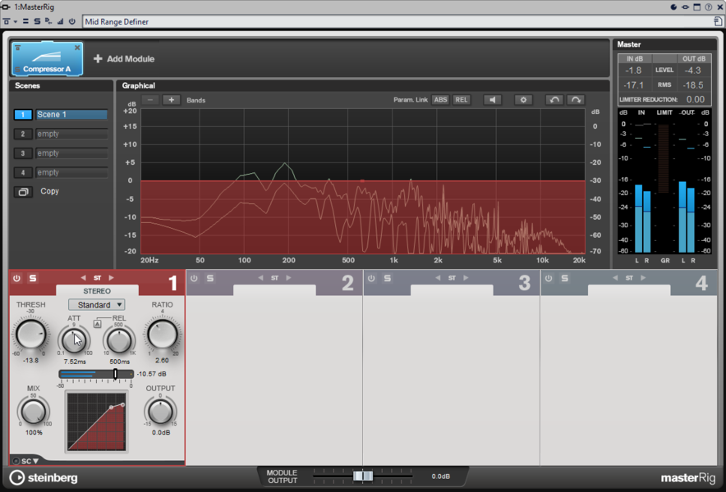
Task: Click right arrow of band 1 ST selector
Action: pyautogui.click(x=111, y=278)
